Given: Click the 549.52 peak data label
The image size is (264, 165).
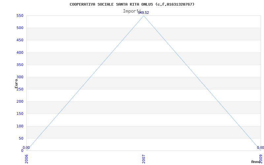Looking at the screenshot, I should click(x=144, y=13).
